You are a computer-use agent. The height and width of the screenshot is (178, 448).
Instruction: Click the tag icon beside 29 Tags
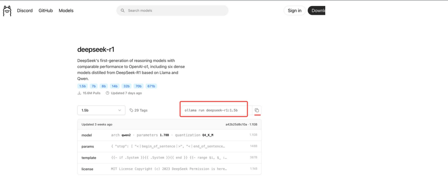131,110
